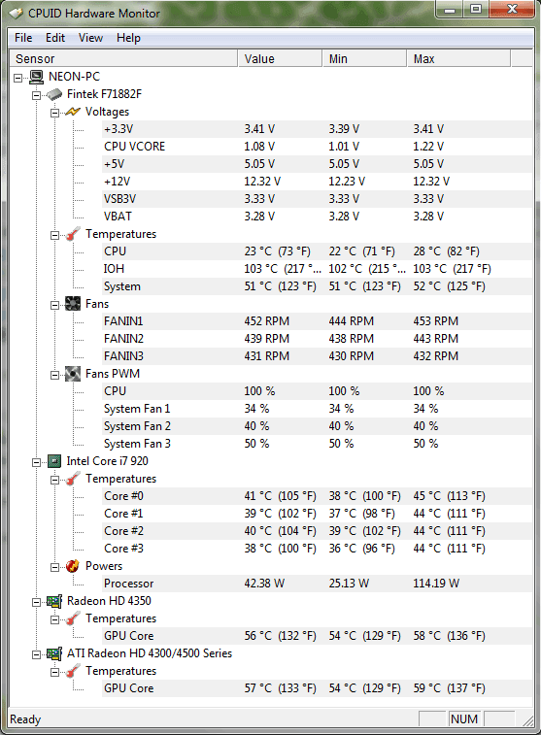
Task: Collapse the Fintek F71882F node
Action: [37, 95]
